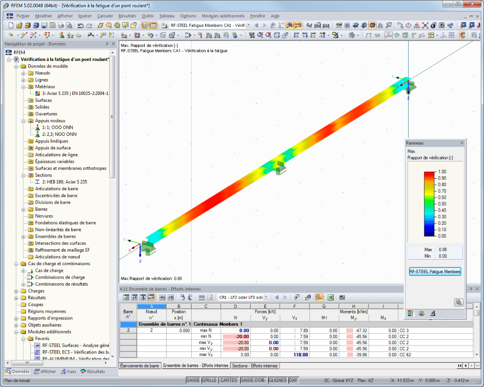Open a file with the folder icon
Screen dimensions: 484x387
(19, 25)
